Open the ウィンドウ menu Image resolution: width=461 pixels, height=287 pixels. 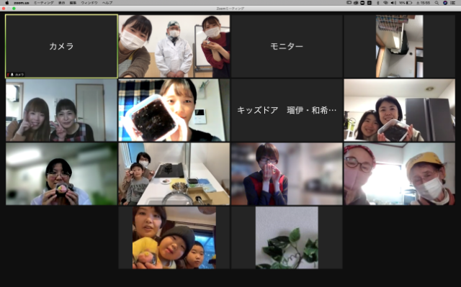coord(89,3)
